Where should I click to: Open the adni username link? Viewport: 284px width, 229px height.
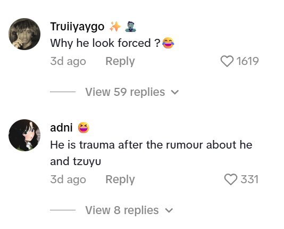61,127
